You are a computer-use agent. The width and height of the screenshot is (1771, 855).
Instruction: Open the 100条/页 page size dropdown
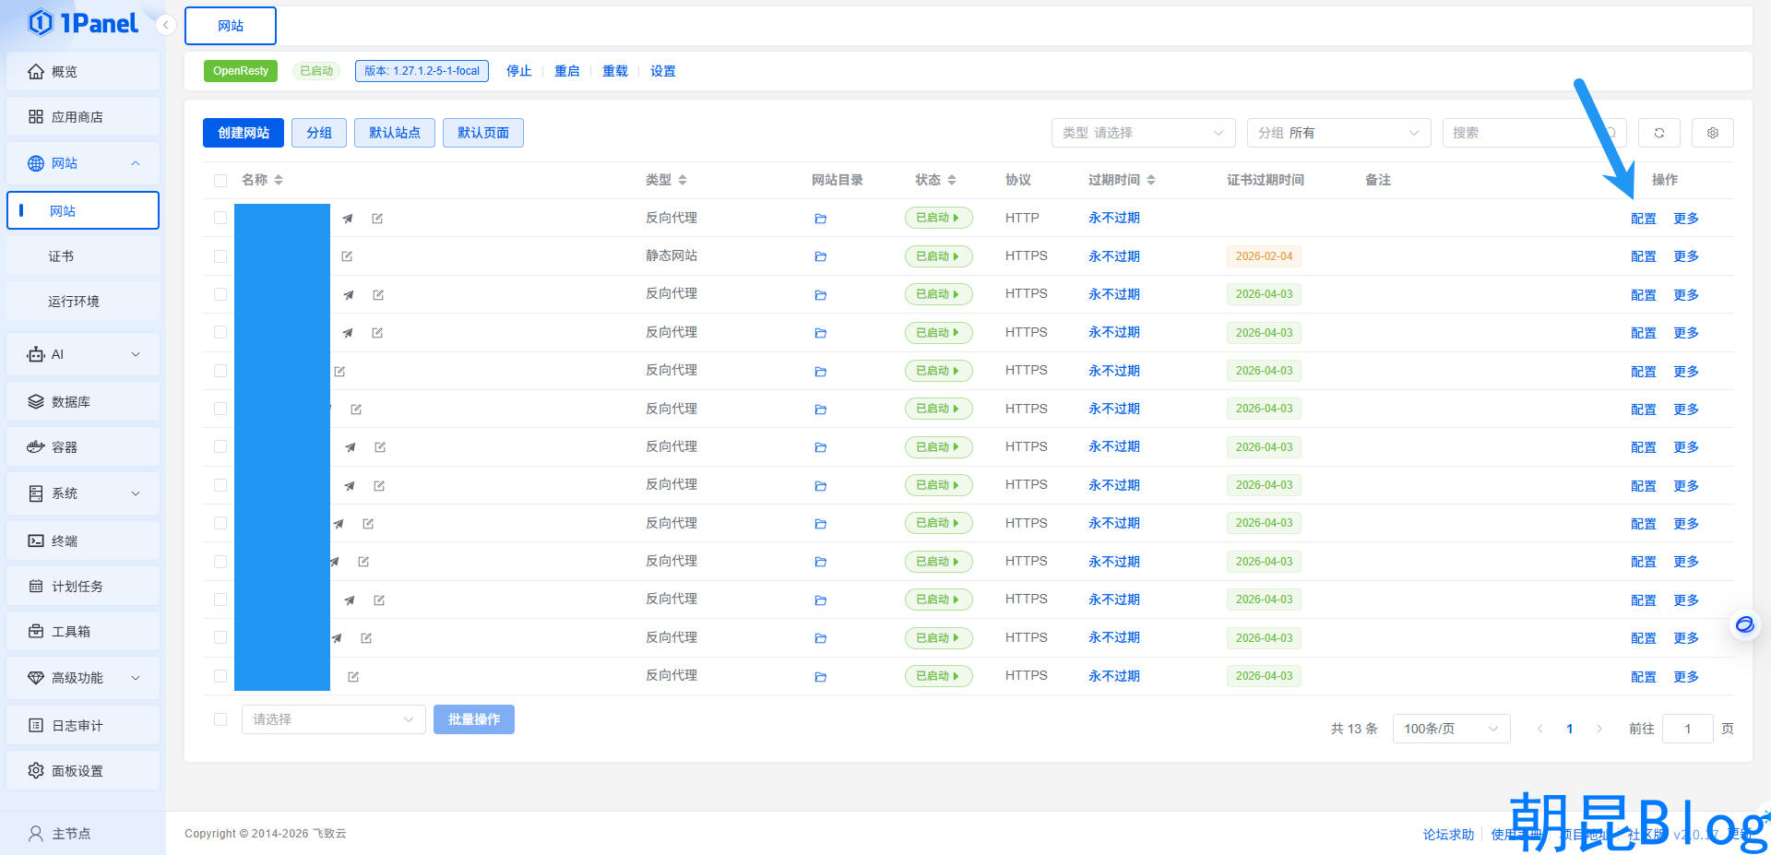click(1451, 729)
